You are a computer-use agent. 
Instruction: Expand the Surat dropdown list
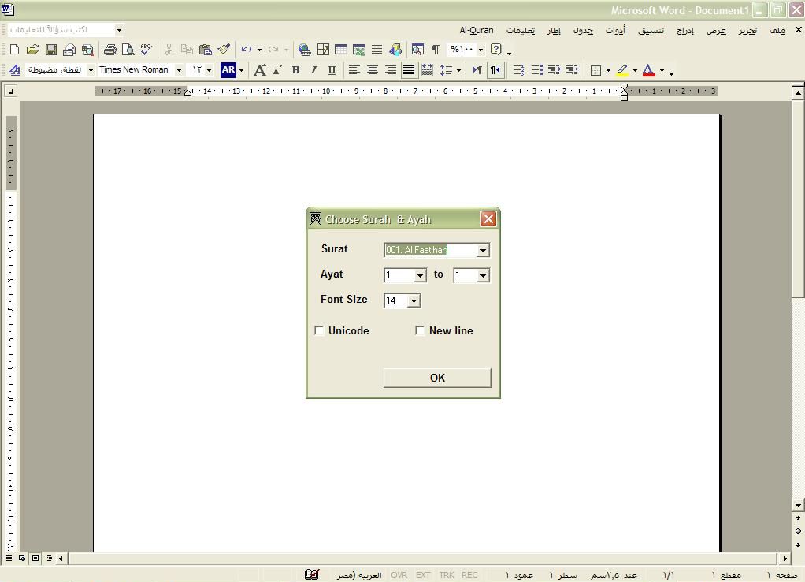click(x=483, y=250)
